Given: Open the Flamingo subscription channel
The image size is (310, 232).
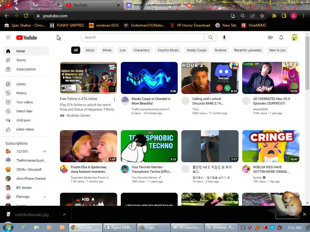Looking at the screenshot, I should [26, 197].
